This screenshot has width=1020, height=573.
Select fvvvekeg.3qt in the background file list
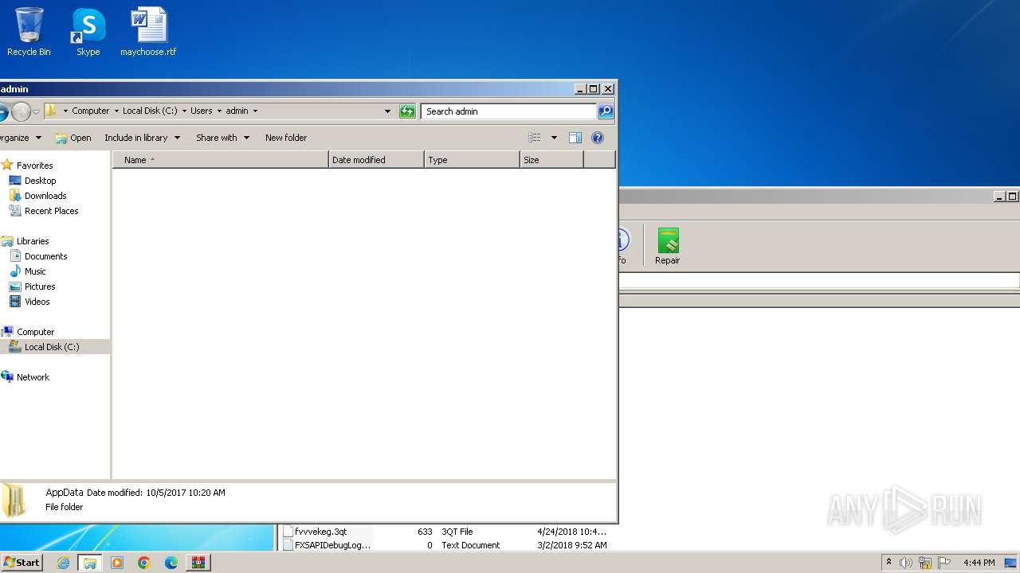tap(320, 532)
